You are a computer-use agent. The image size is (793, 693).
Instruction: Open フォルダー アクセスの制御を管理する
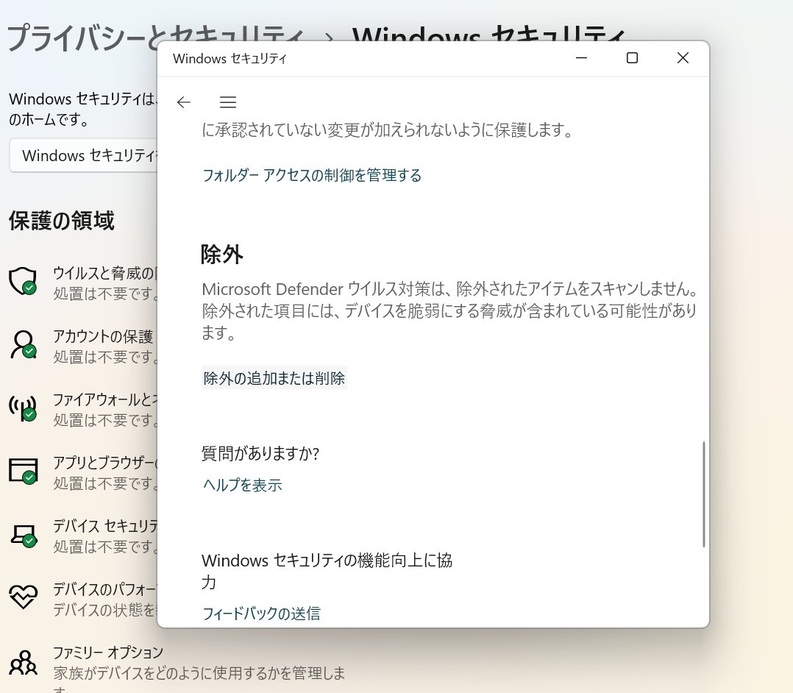[x=311, y=175]
